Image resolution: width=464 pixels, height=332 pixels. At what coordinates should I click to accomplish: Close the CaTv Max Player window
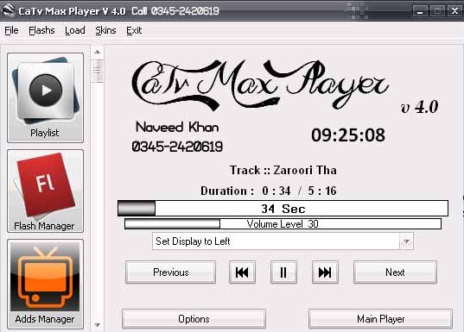[x=454, y=11]
